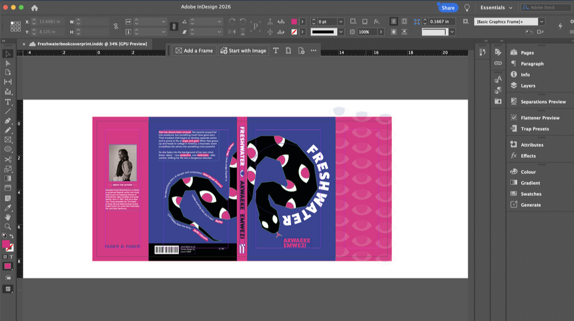Open the Essentials workspace dropdown
The height and width of the screenshot is (321, 574).
click(496, 8)
